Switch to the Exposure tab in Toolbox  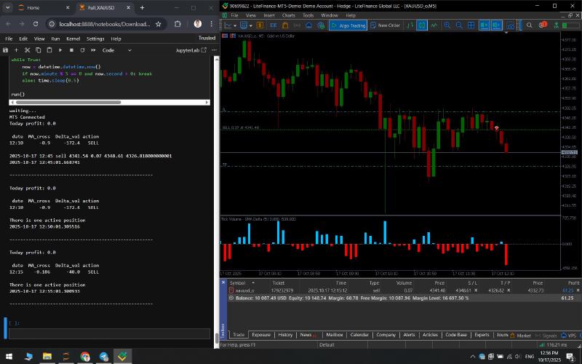click(x=261, y=335)
